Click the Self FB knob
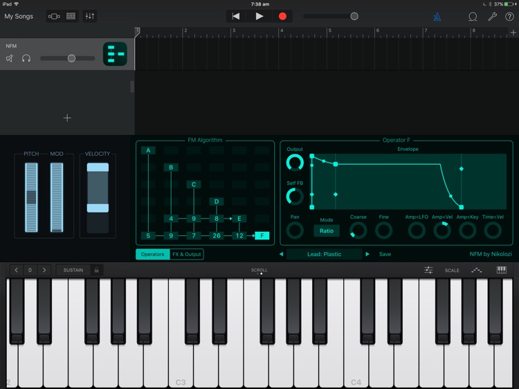Image resolution: width=519 pixels, height=389 pixels. point(295,197)
